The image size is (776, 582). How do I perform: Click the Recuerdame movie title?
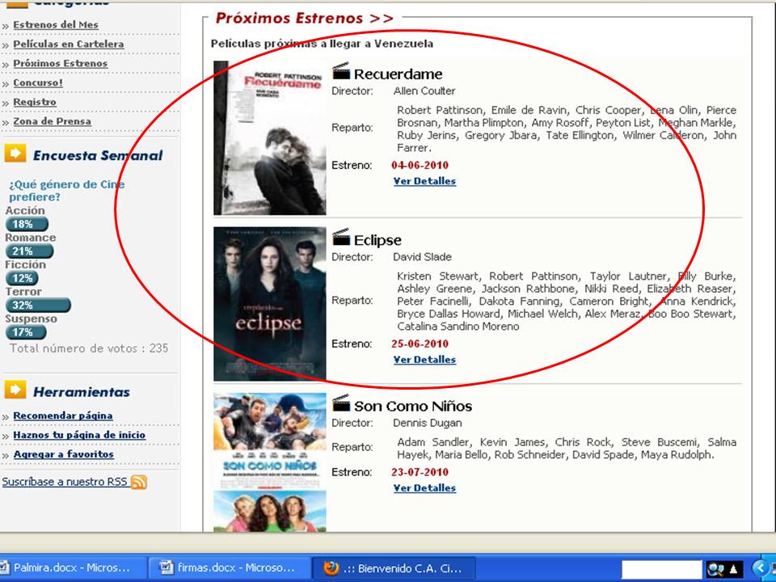tap(398, 74)
